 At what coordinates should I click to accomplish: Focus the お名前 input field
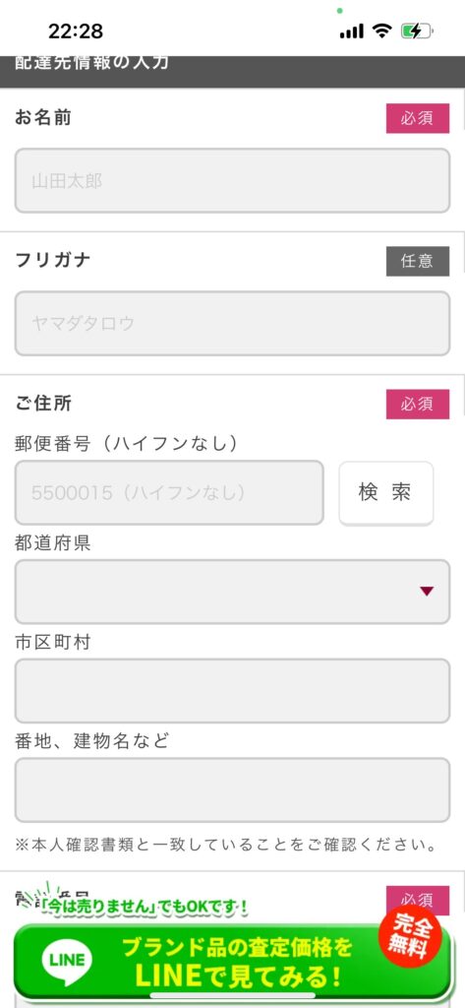pos(232,181)
